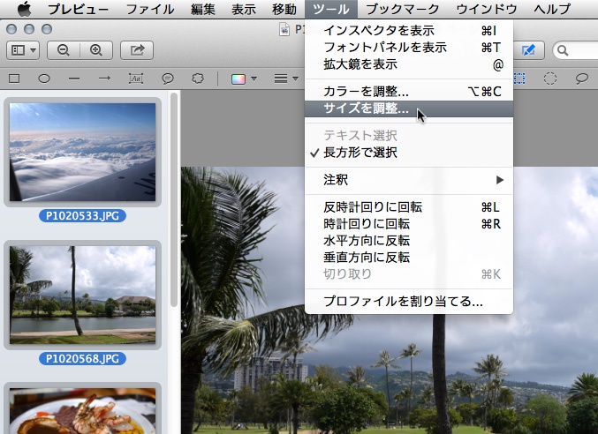Choose 反時計回りに回転
The height and width of the screenshot is (434, 598).
(x=409, y=207)
